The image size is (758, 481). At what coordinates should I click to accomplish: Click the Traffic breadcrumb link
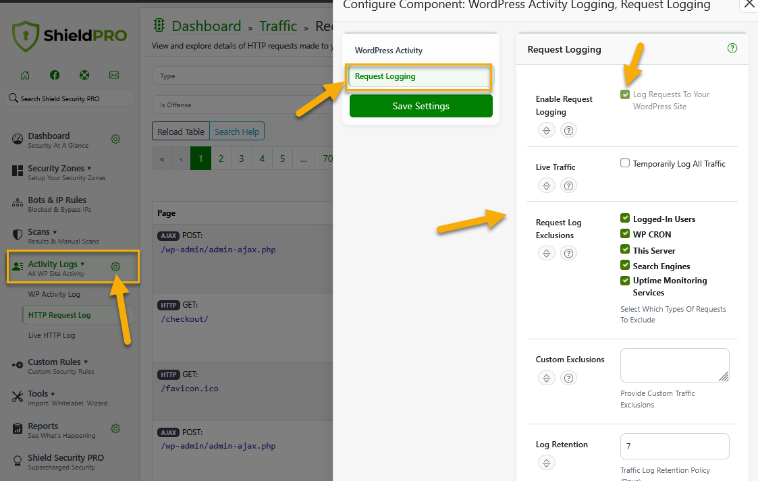278,26
